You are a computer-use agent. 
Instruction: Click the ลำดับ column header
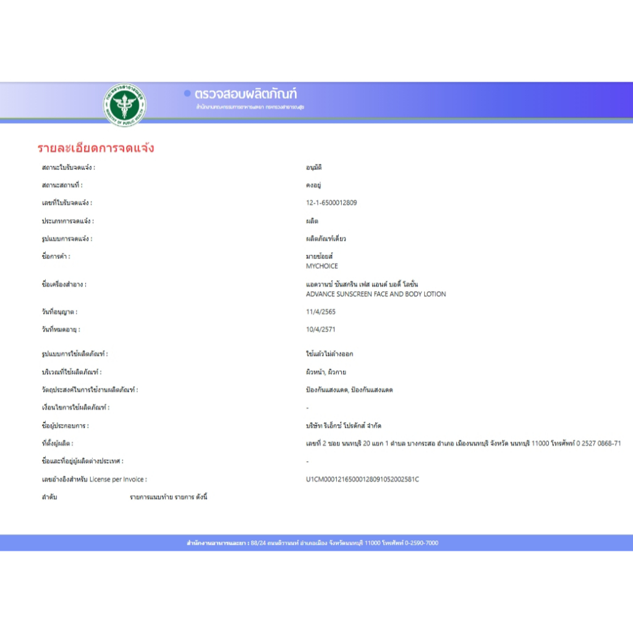(49, 497)
